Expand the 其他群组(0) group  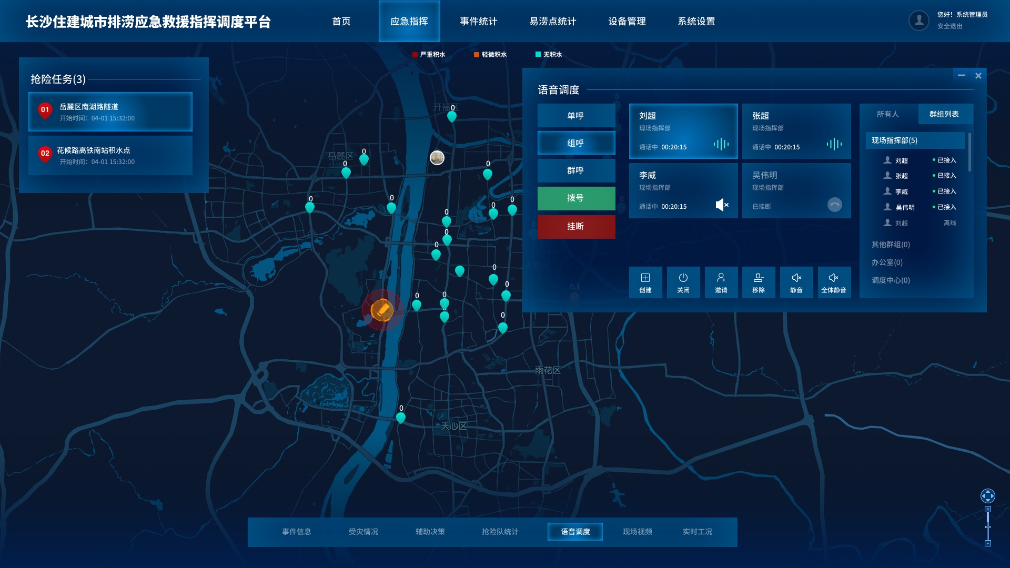click(891, 245)
